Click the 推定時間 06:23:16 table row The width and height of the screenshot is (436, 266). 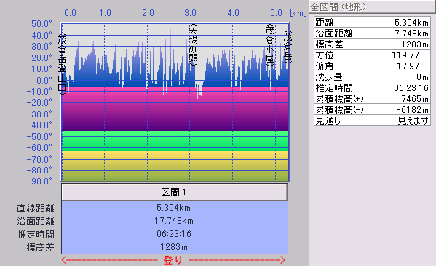point(372,87)
